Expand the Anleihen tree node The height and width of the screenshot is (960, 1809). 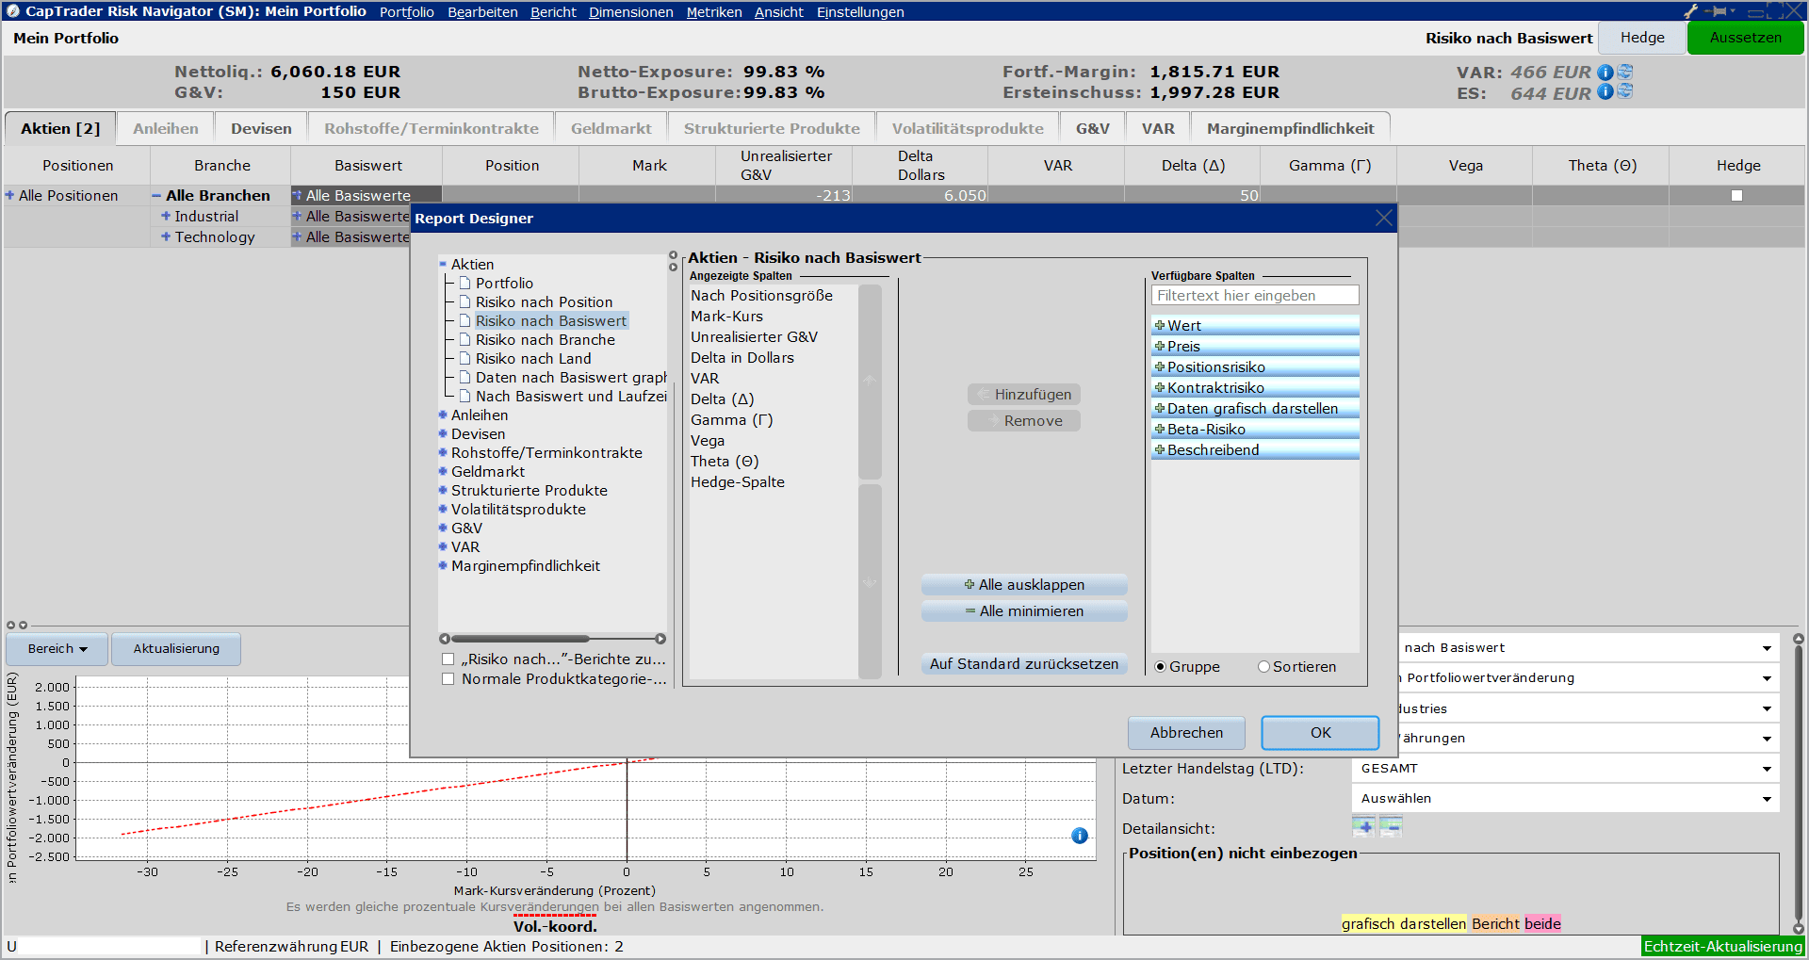click(443, 415)
